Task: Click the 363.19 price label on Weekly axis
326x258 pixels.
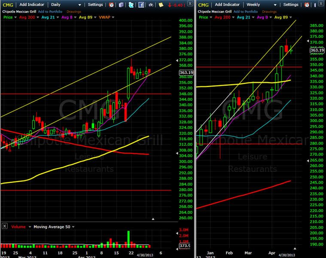Action: click(317, 50)
